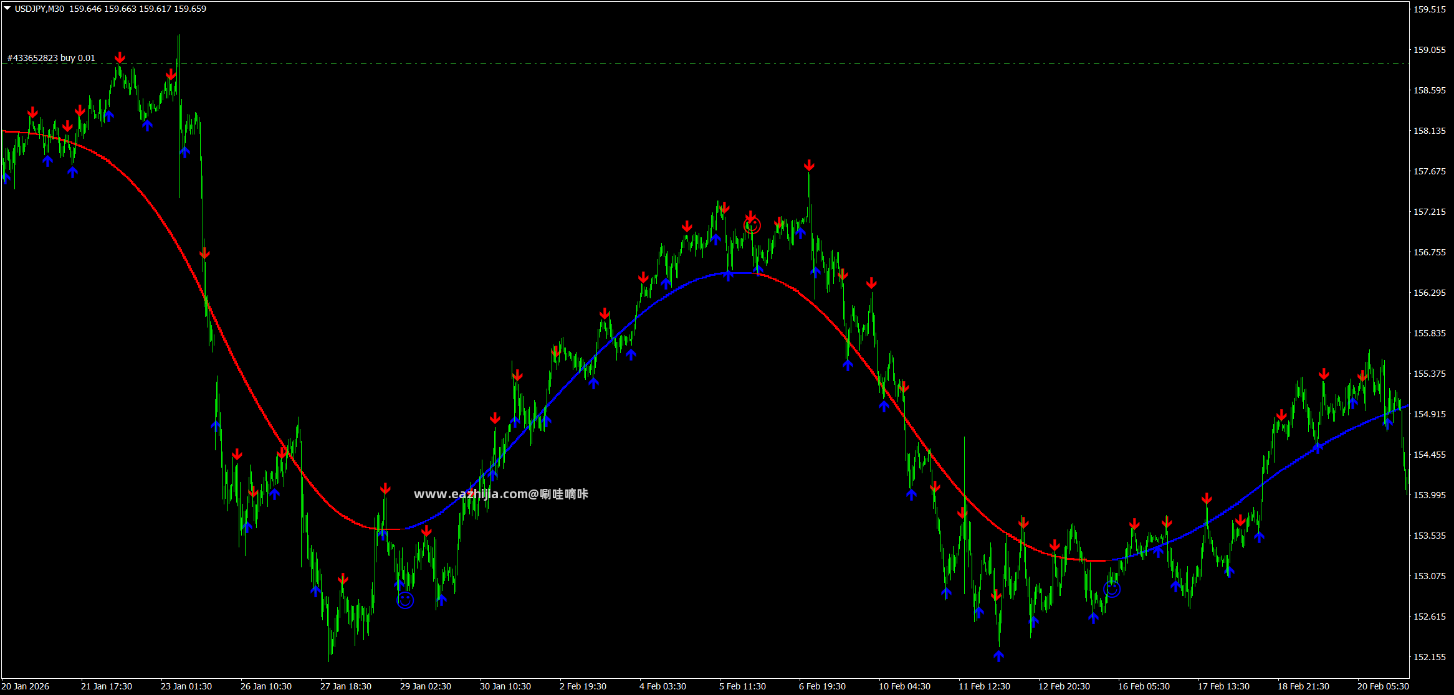
Task: Click time label 30 Jan 10:30
Action: click(505, 686)
